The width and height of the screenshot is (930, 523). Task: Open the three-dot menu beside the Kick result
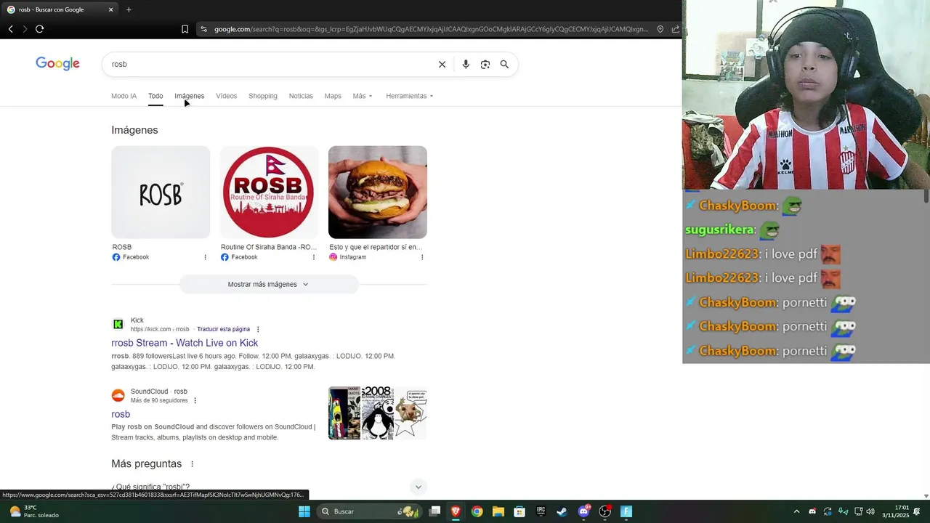258,329
